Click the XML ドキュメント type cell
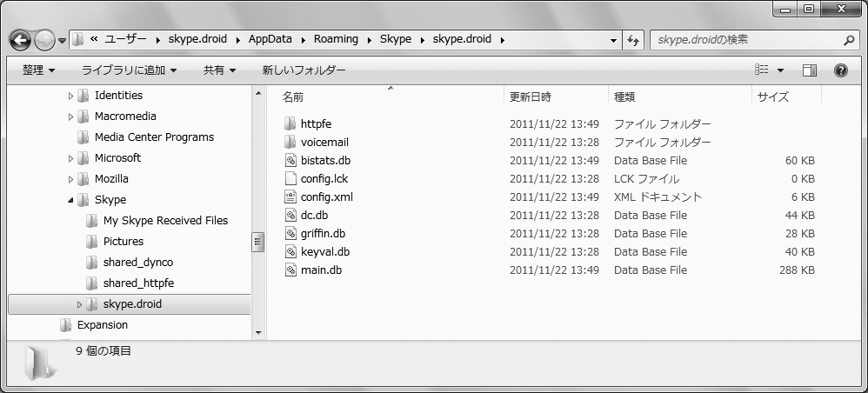The height and width of the screenshot is (393, 868). tap(658, 197)
